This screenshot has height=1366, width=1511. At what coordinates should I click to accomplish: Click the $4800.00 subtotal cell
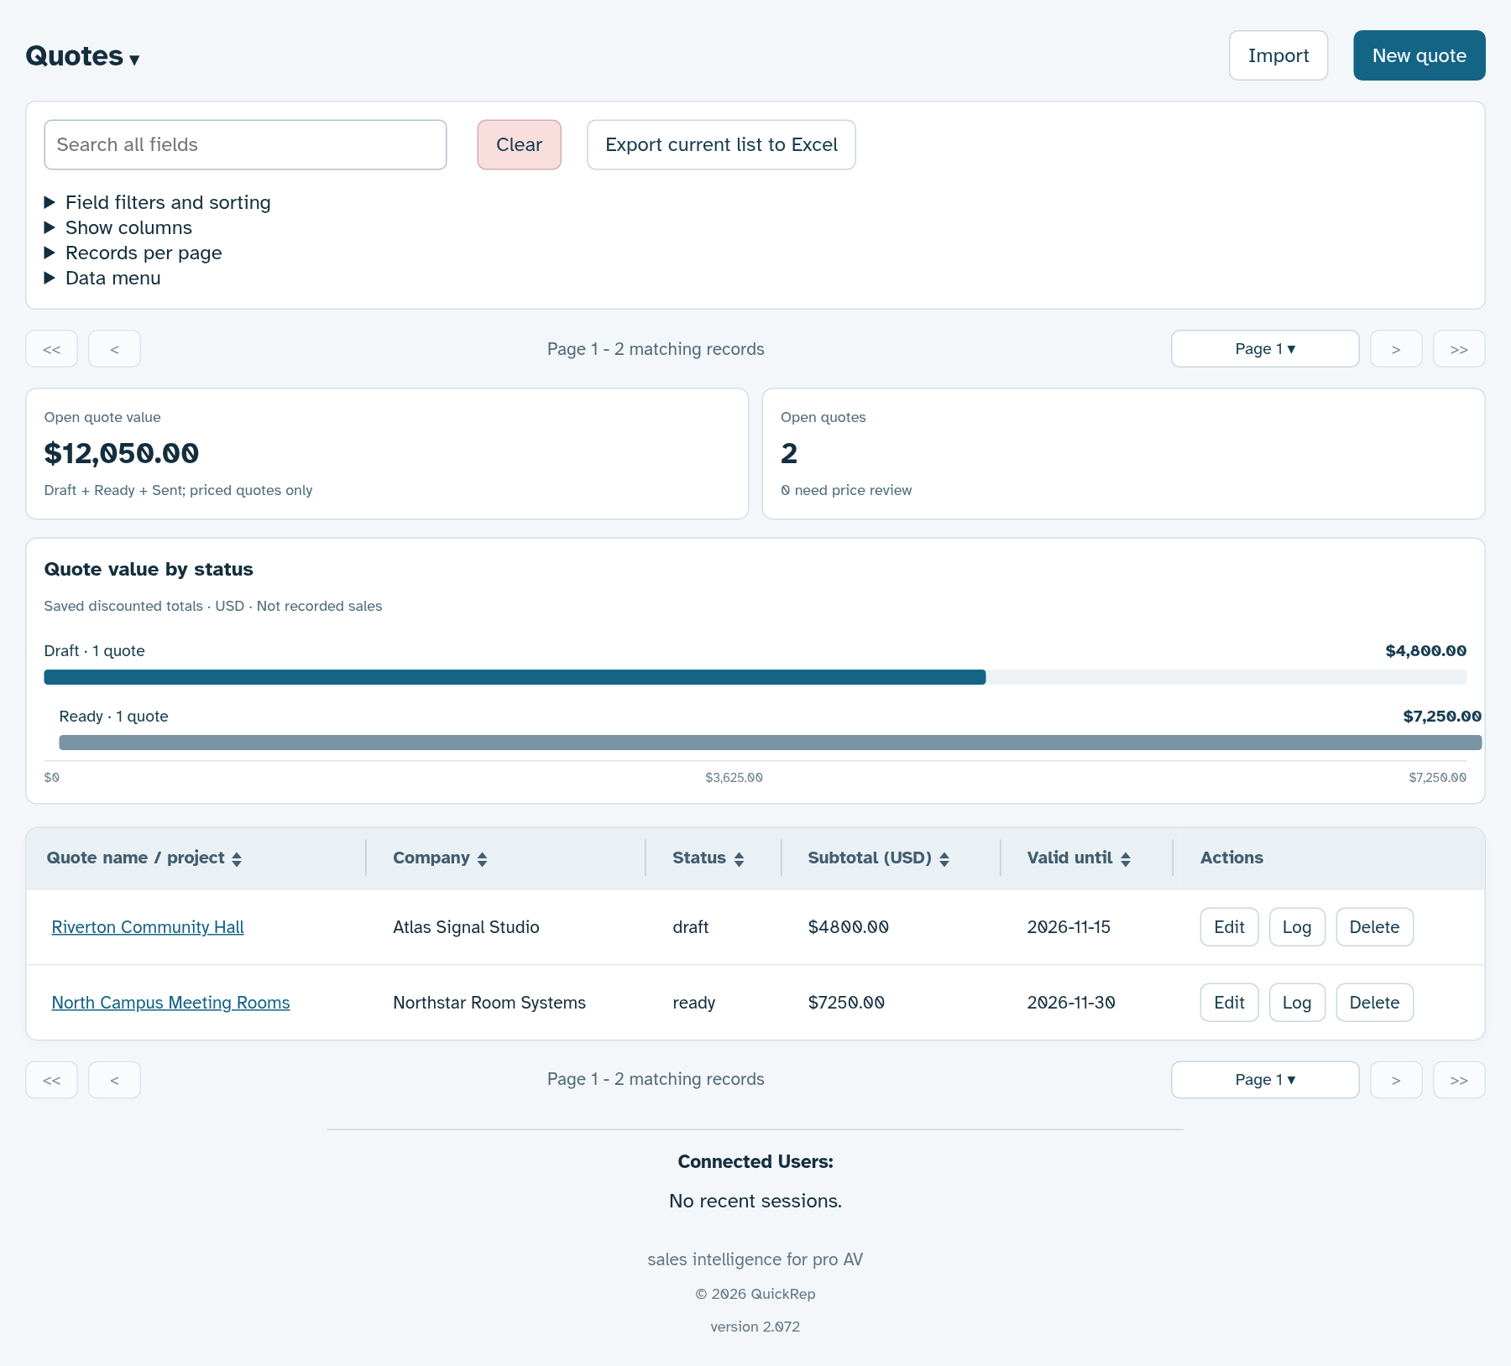(848, 927)
